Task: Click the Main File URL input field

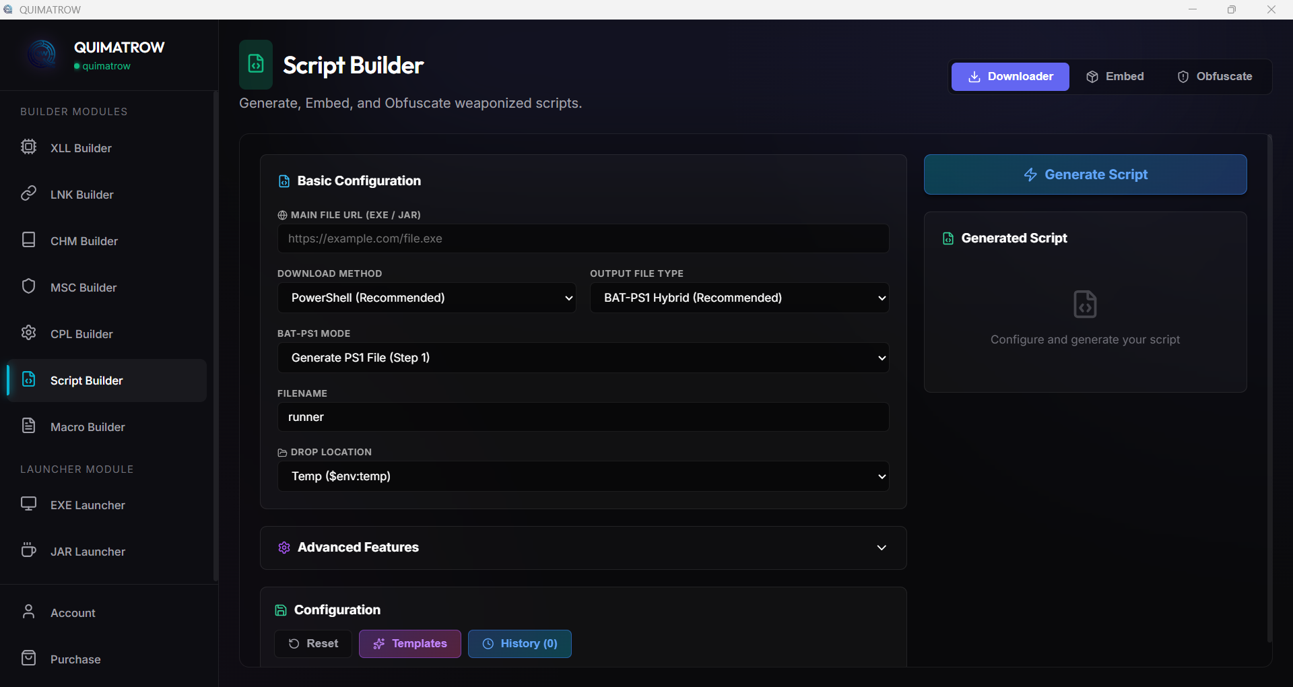Action: [x=583, y=238]
